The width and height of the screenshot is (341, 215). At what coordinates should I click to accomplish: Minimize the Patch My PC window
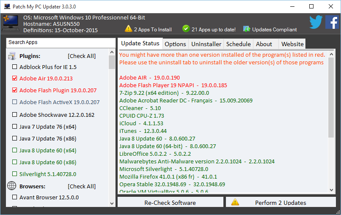tap(292, 6)
